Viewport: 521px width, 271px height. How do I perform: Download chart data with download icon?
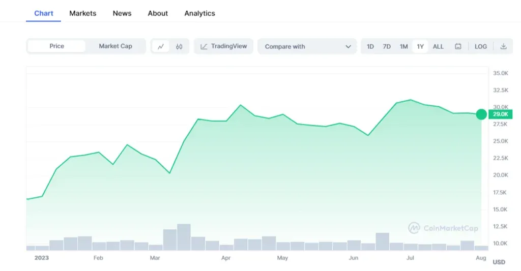pyautogui.click(x=503, y=46)
